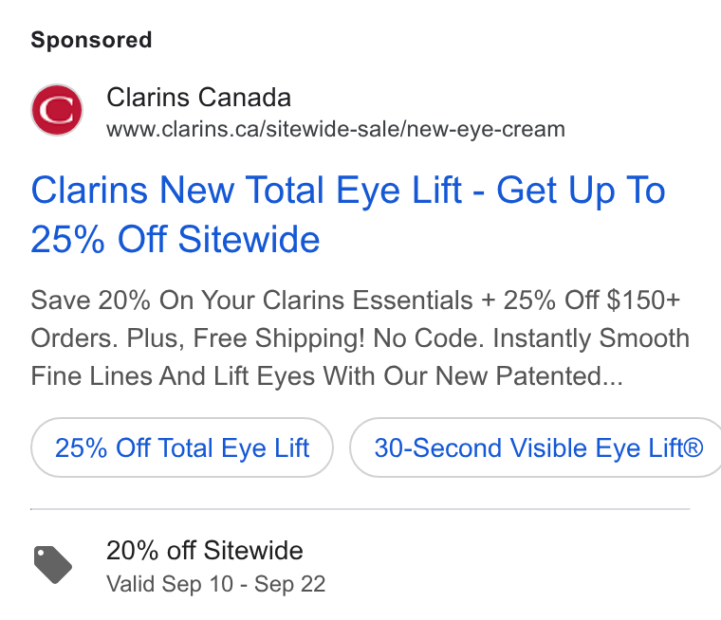721x620 pixels.
Task: Click Save 20% On Your Clarins Essentials text
Action: click(x=252, y=301)
